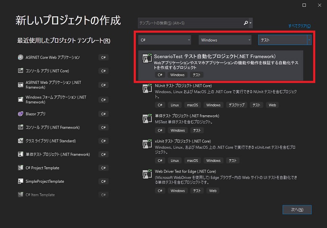327x228 pixels.
Task: Click C# Item Template icon
Action: point(21,194)
